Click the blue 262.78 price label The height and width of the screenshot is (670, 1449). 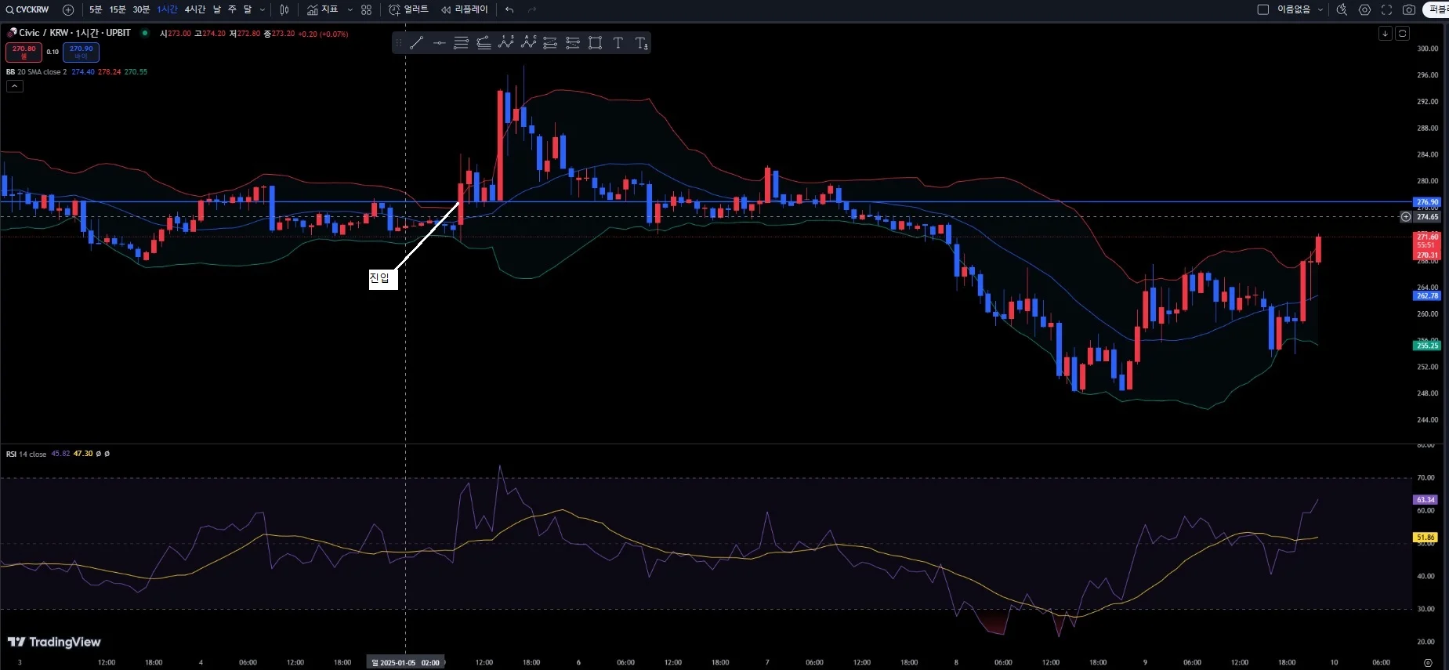click(1427, 295)
